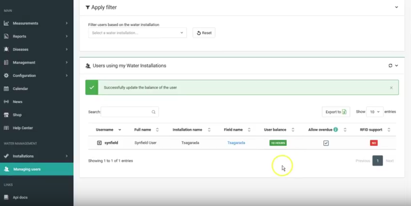Open the Calendar page from sidebar
Viewport: 411px width, 206px height.
coord(20,89)
